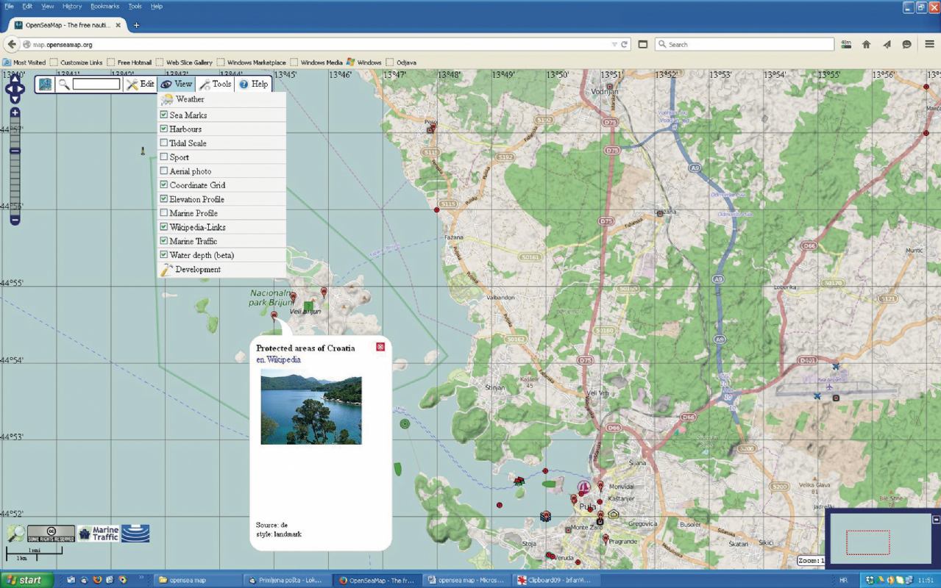Open a new browser tab with plus

[x=136, y=25]
